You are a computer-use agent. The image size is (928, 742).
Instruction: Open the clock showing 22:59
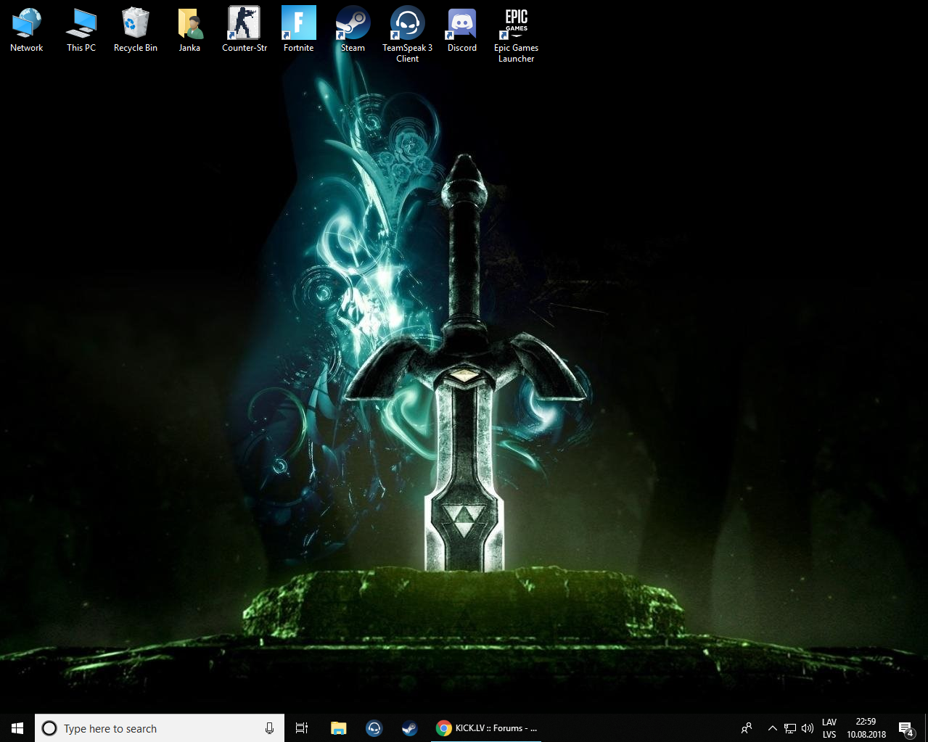coord(866,728)
